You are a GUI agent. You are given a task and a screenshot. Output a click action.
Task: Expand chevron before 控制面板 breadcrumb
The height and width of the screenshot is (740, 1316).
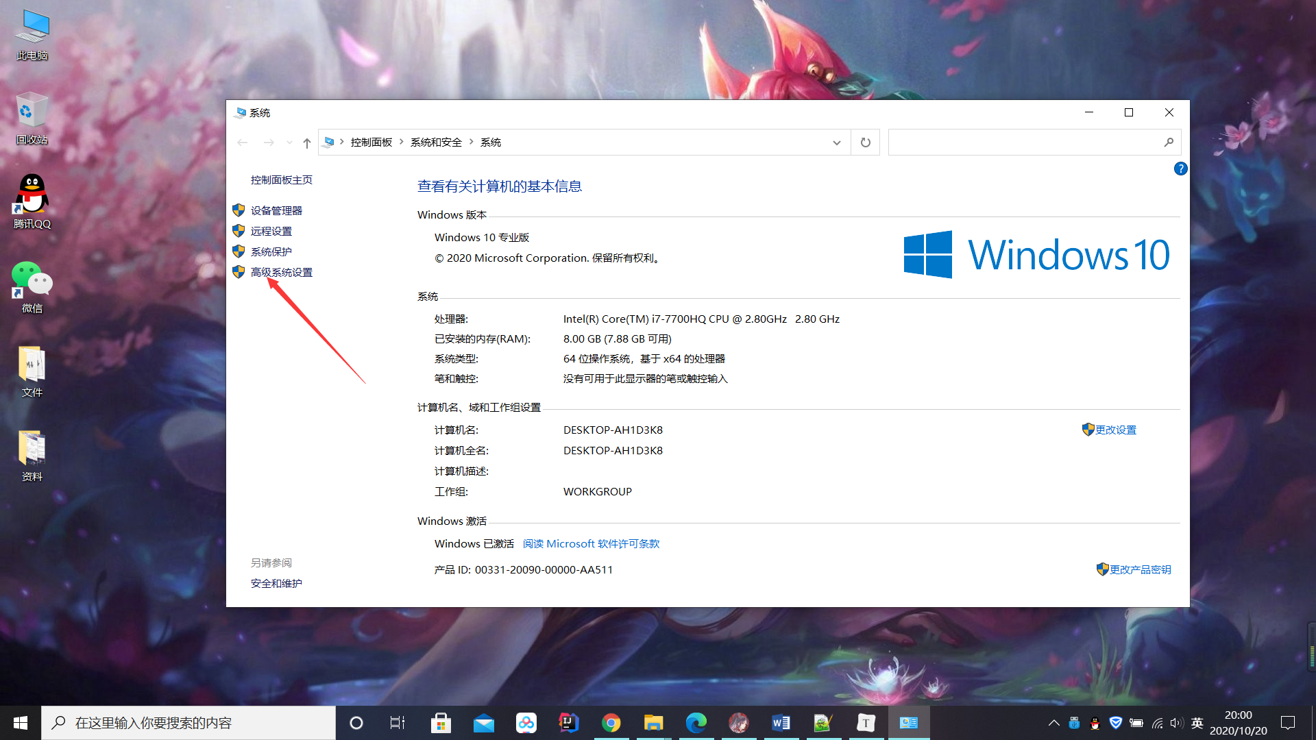click(342, 142)
